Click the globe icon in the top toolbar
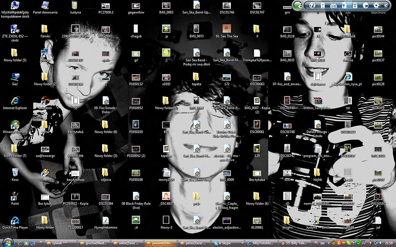 [x=312, y=5]
